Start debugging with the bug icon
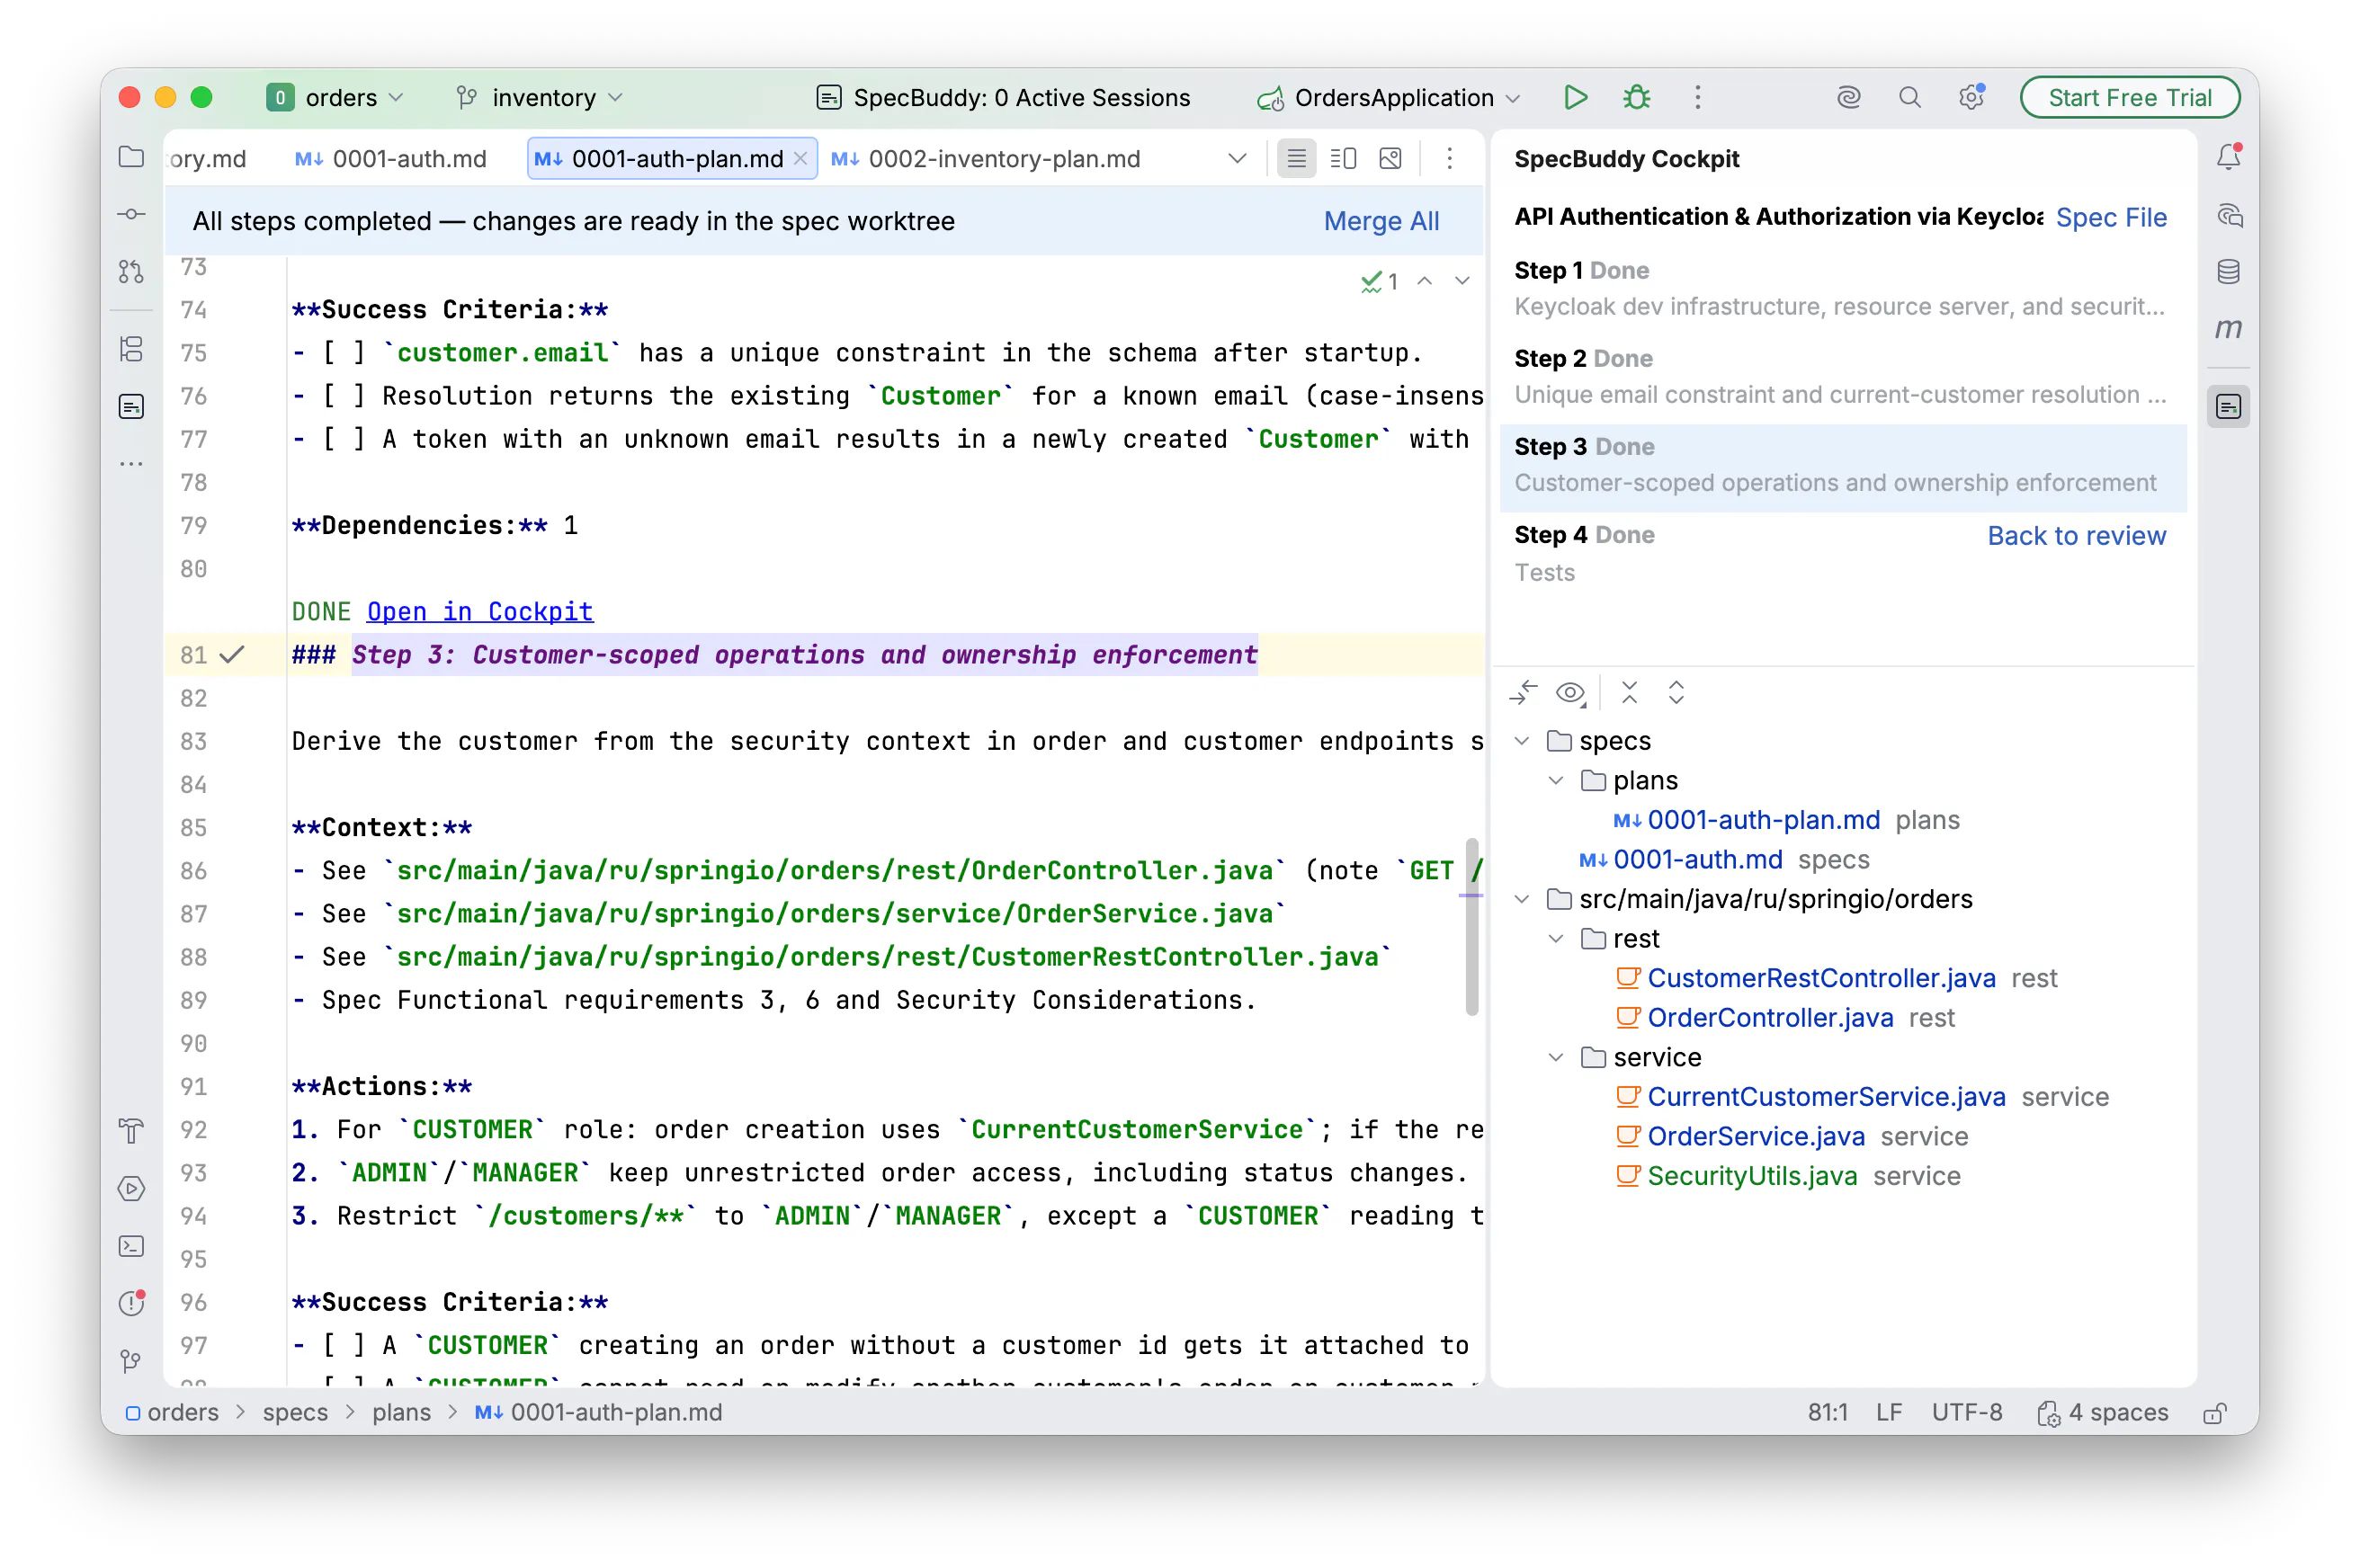This screenshot has height=1568, width=2360. coord(1637,97)
